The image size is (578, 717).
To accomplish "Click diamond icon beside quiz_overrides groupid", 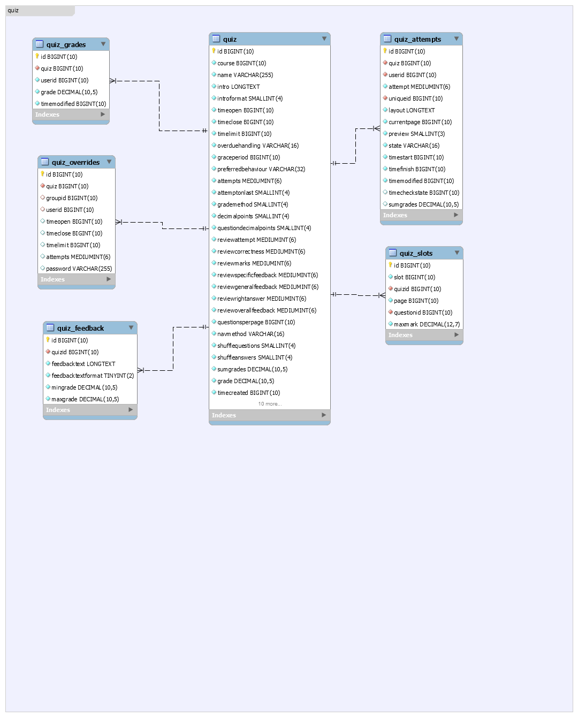I will click(43, 197).
